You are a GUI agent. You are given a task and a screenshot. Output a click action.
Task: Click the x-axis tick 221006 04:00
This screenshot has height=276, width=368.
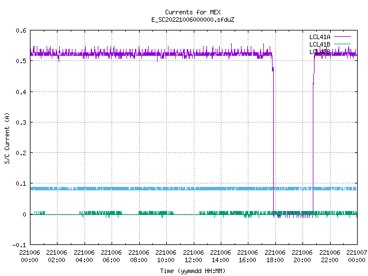(x=85, y=256)
